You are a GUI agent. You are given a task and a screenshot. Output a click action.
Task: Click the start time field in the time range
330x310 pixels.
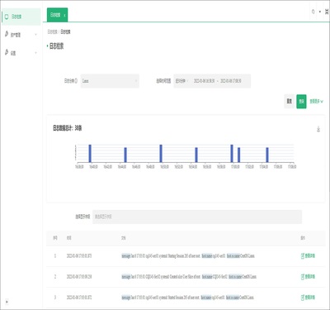pos(204,81)
